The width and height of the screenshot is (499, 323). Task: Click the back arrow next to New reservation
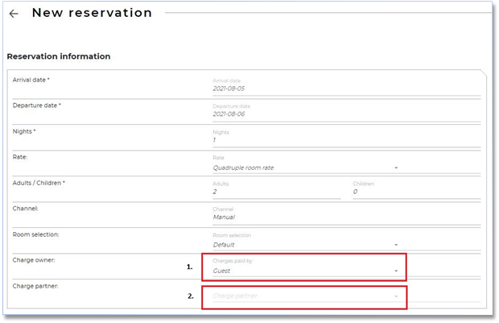pos(14,14)
